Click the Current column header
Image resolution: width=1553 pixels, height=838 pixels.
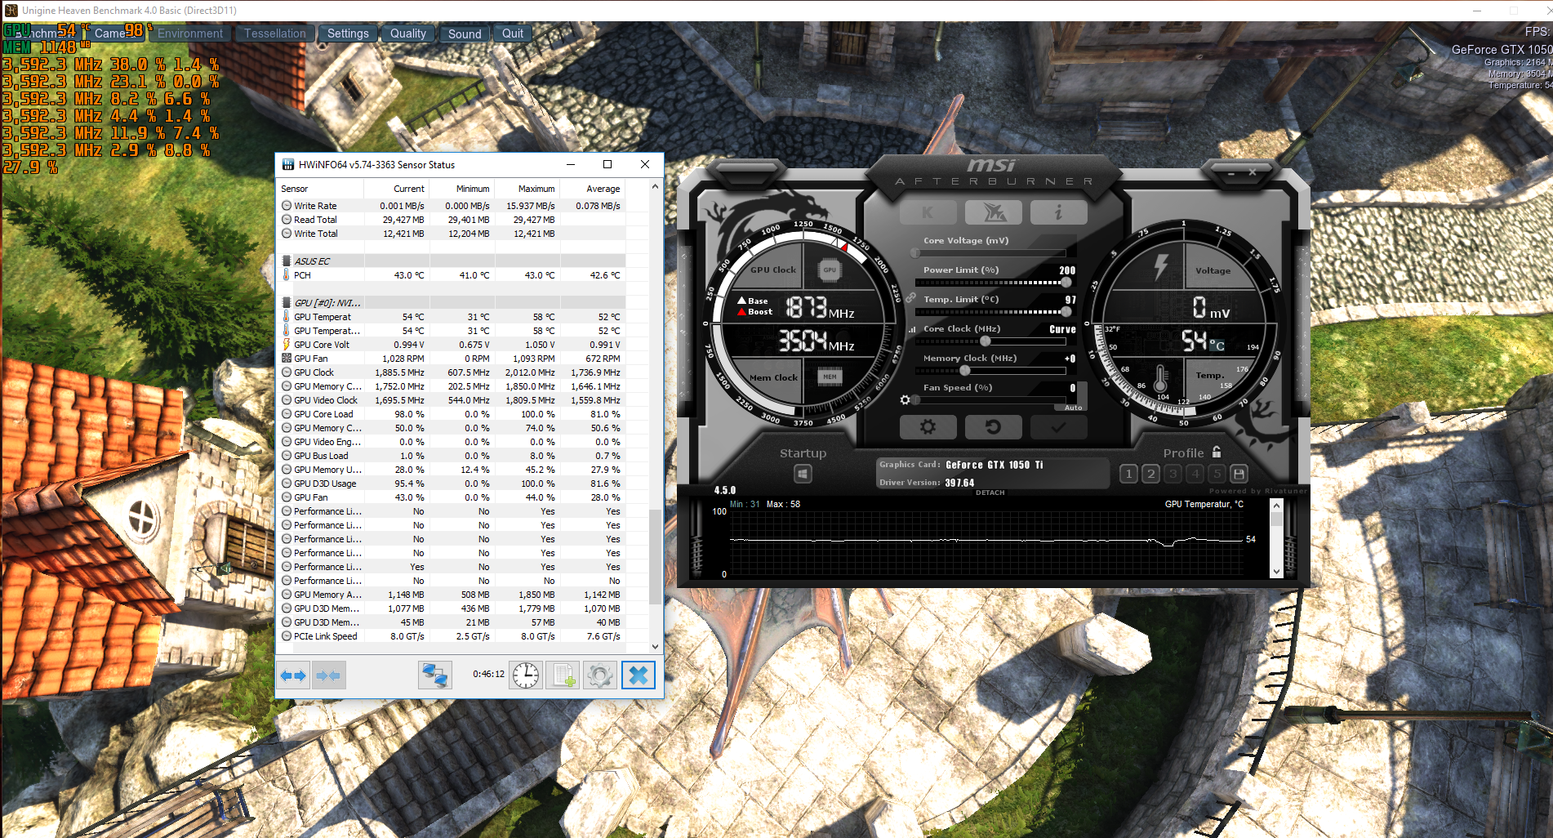pos(398,189)
